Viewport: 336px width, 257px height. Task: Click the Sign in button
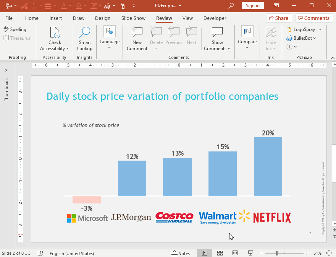(252, 6)
